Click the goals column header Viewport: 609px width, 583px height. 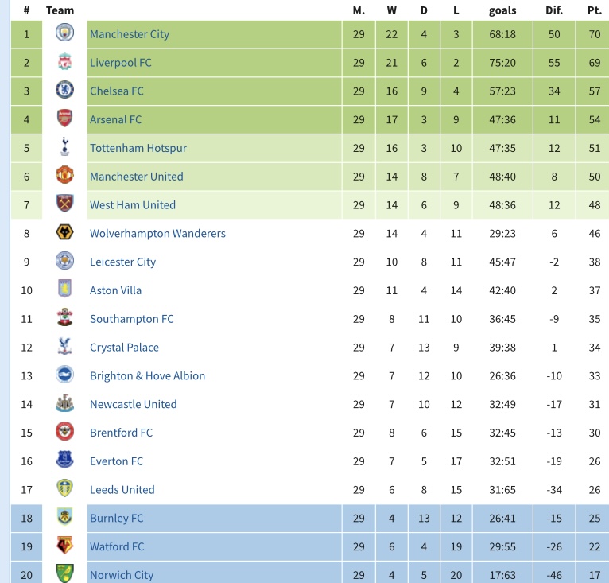tap(502, 10)
